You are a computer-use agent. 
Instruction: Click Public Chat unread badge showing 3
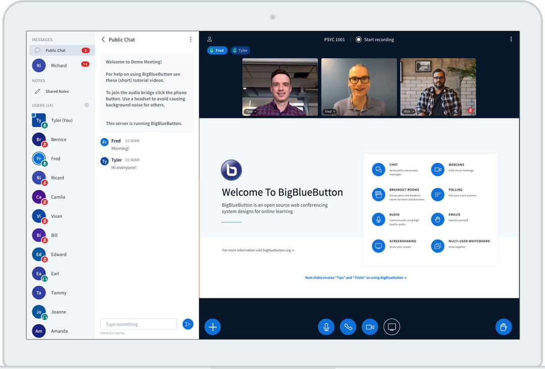(85, 50)
